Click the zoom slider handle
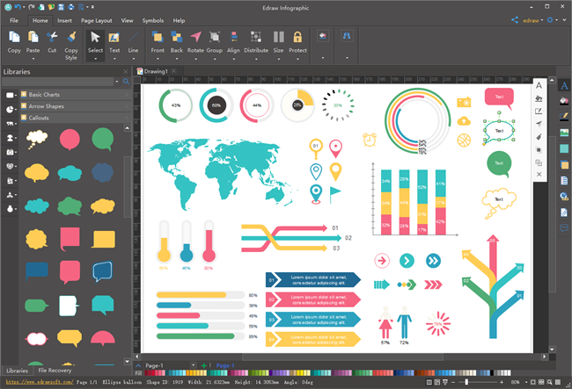 pos(466,382)
